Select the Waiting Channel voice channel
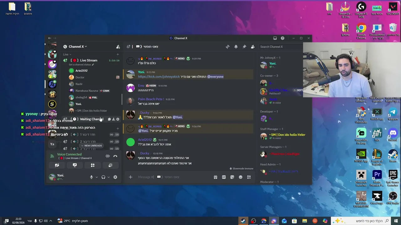401x225 pixels. tap(91, 119)
